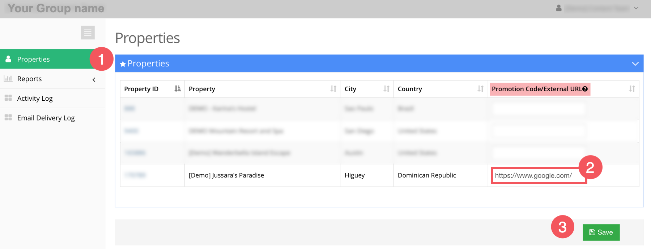
Task: Click the help icon beside Promotion Code/External URL
Action: pos(585,89)
